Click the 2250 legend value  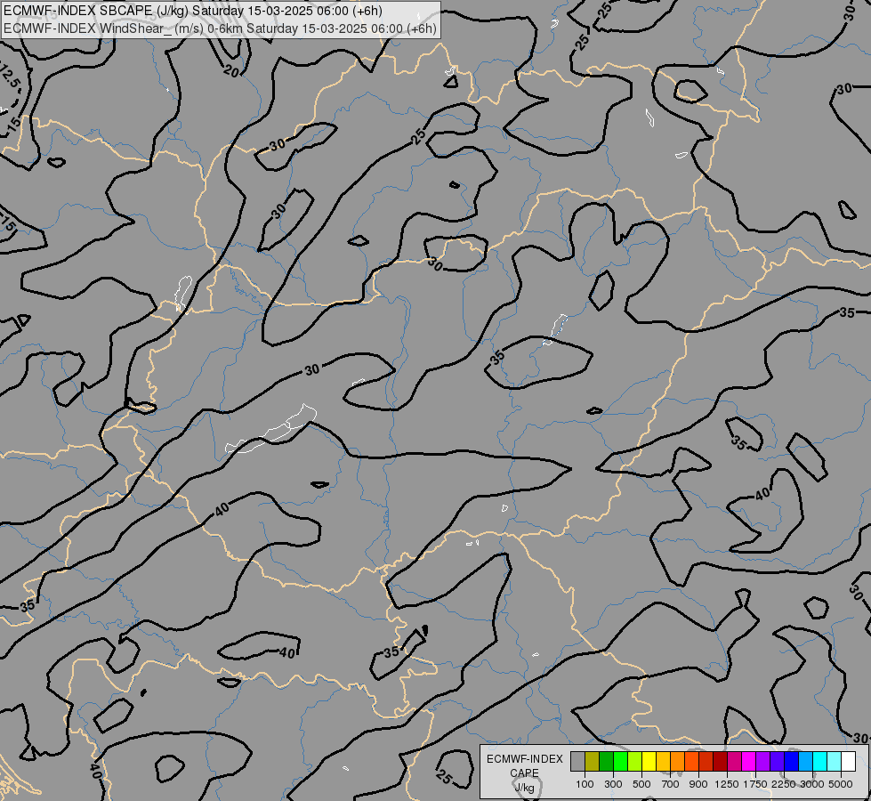(784, 784)
